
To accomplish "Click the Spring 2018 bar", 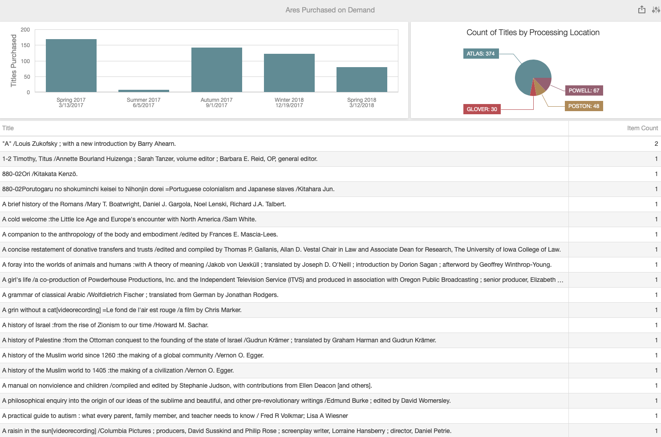I will (x=361, y=79).
